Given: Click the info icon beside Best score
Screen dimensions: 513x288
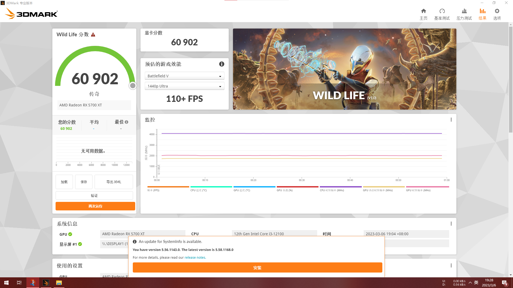Looking at the screenshot, I should 127,122.
